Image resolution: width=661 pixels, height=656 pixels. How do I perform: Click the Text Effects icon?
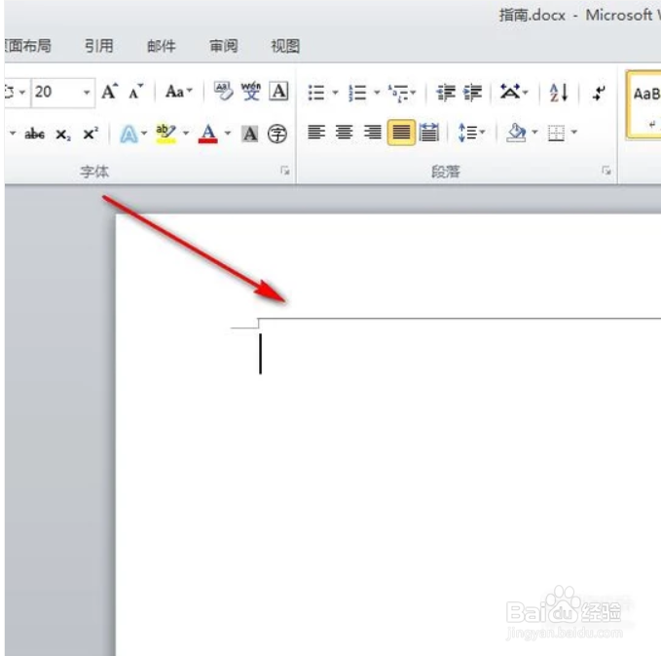click(x=129, y=135)
